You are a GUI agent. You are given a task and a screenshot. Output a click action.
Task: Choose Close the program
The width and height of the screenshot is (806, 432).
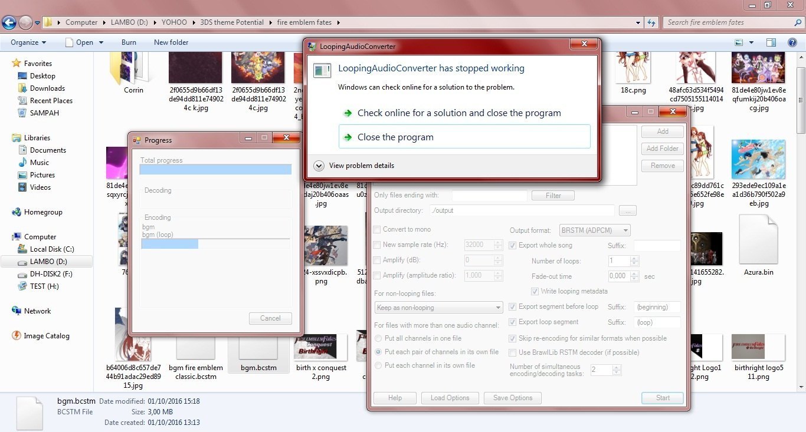coord(464,137)
